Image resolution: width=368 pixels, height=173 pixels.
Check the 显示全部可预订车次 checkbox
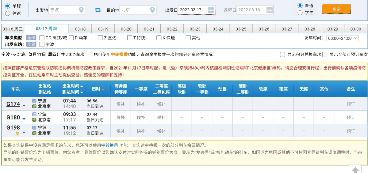point(325,55)
